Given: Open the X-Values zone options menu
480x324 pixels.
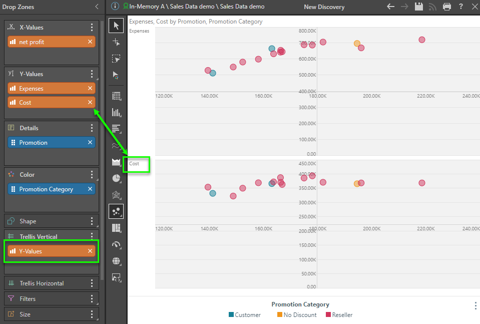Looking at the screenshot, I should coord(92,28).
